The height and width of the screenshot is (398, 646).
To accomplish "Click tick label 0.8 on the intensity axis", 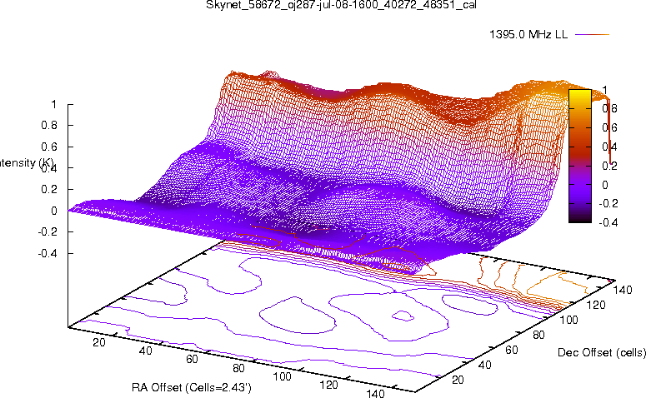I will 49,125.
